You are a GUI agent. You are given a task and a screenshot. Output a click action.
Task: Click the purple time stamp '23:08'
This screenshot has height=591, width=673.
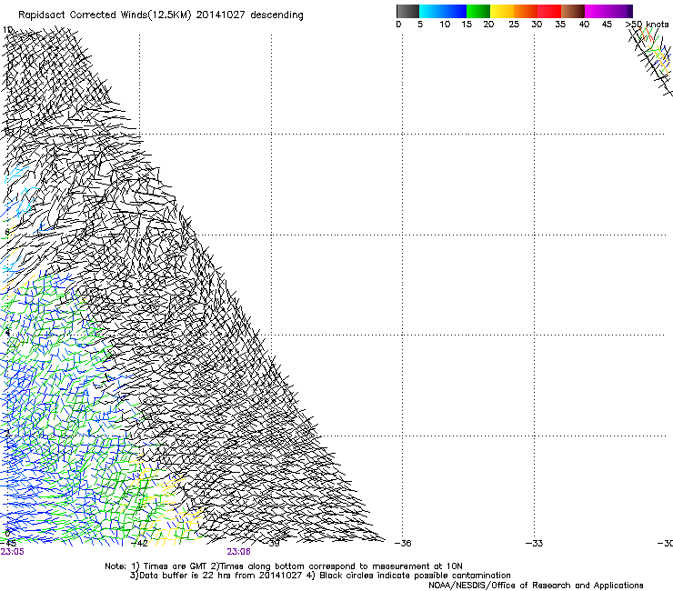pyautogui.click(x=238, y=552)
